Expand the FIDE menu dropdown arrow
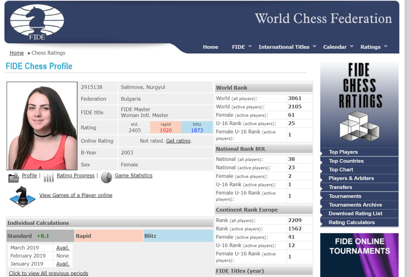This screenshot has width=409, height=277. [250, 47]
